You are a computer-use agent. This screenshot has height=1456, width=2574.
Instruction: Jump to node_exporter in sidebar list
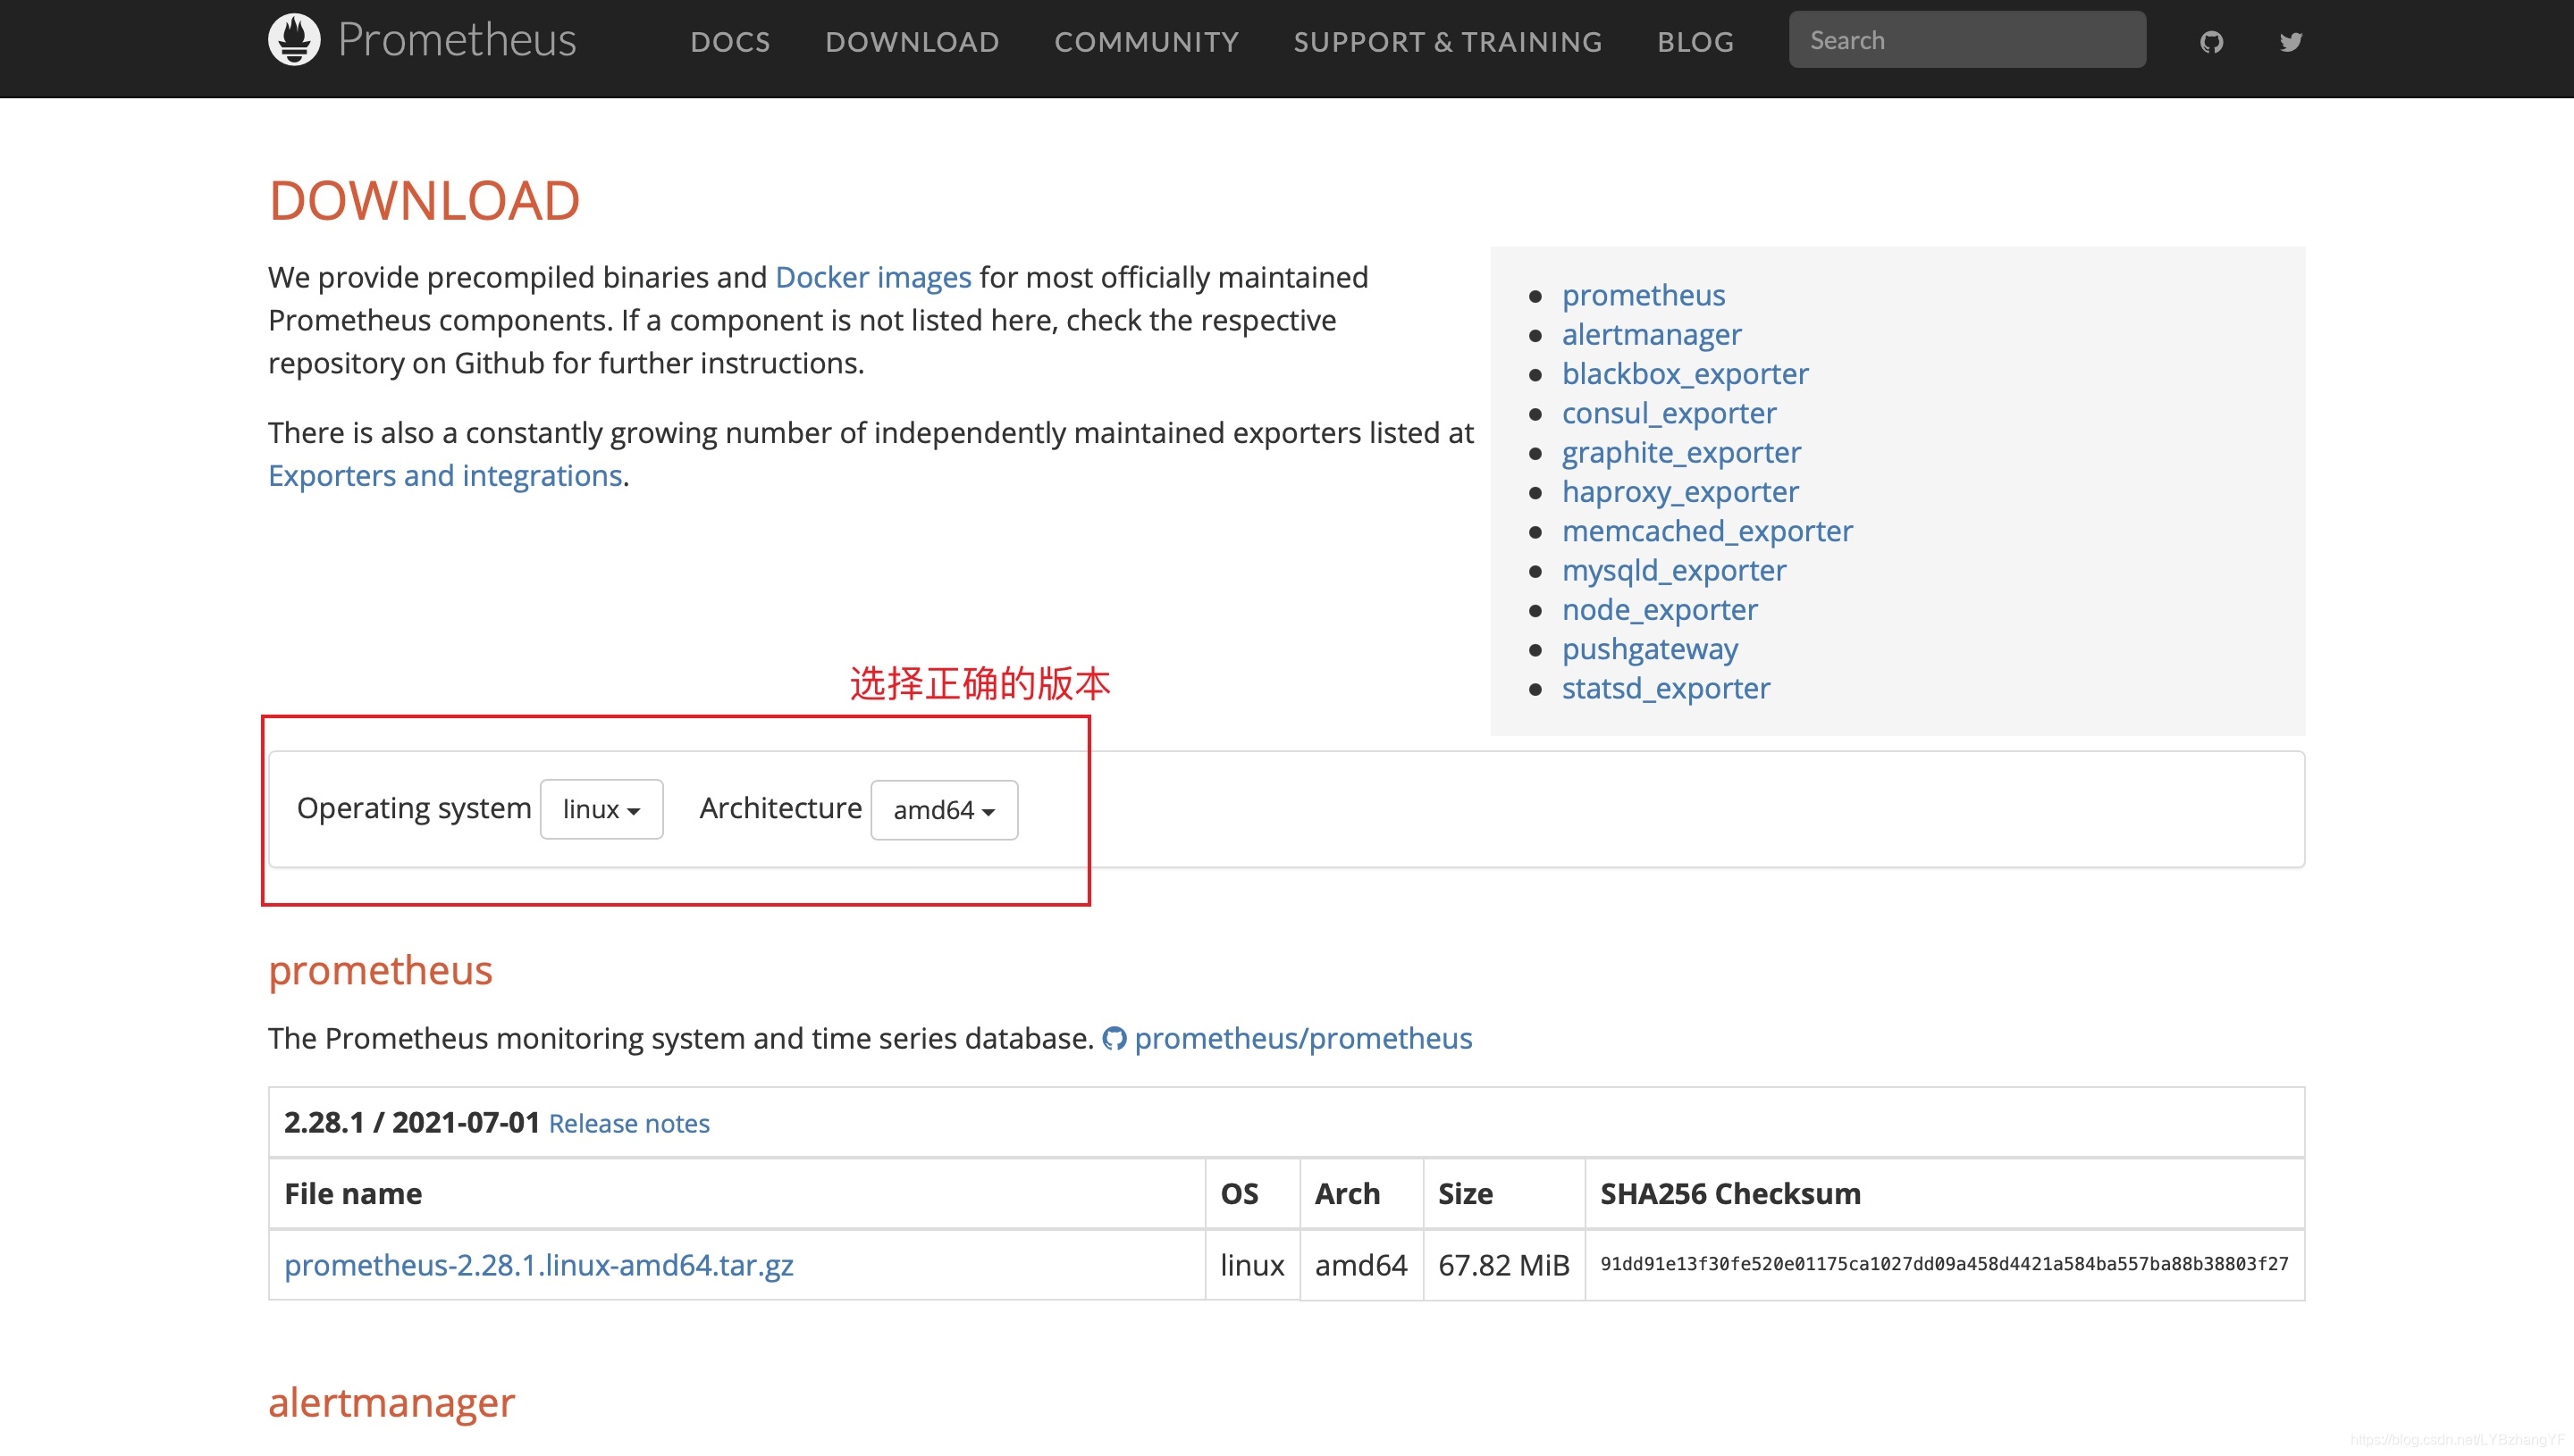(x=1659, y=609)
